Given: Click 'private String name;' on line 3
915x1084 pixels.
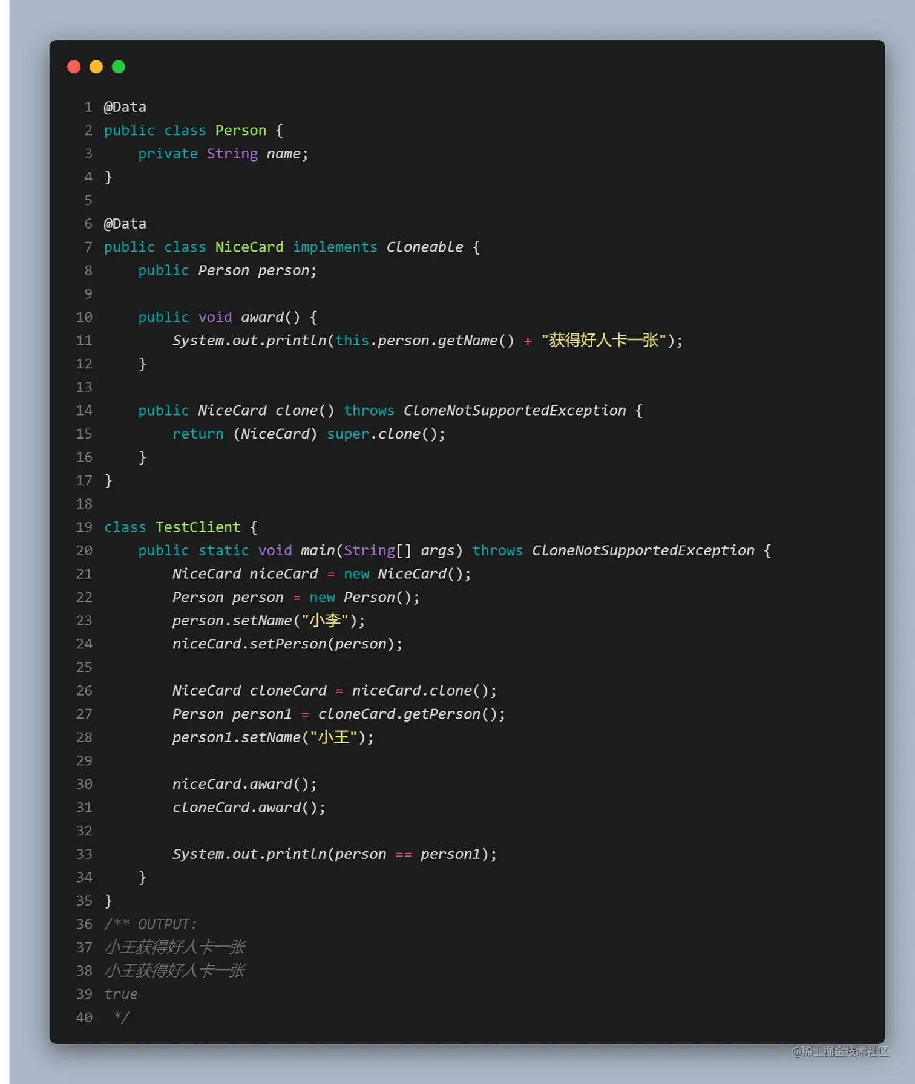Looking at the screenshot, I should pos(223,154).
